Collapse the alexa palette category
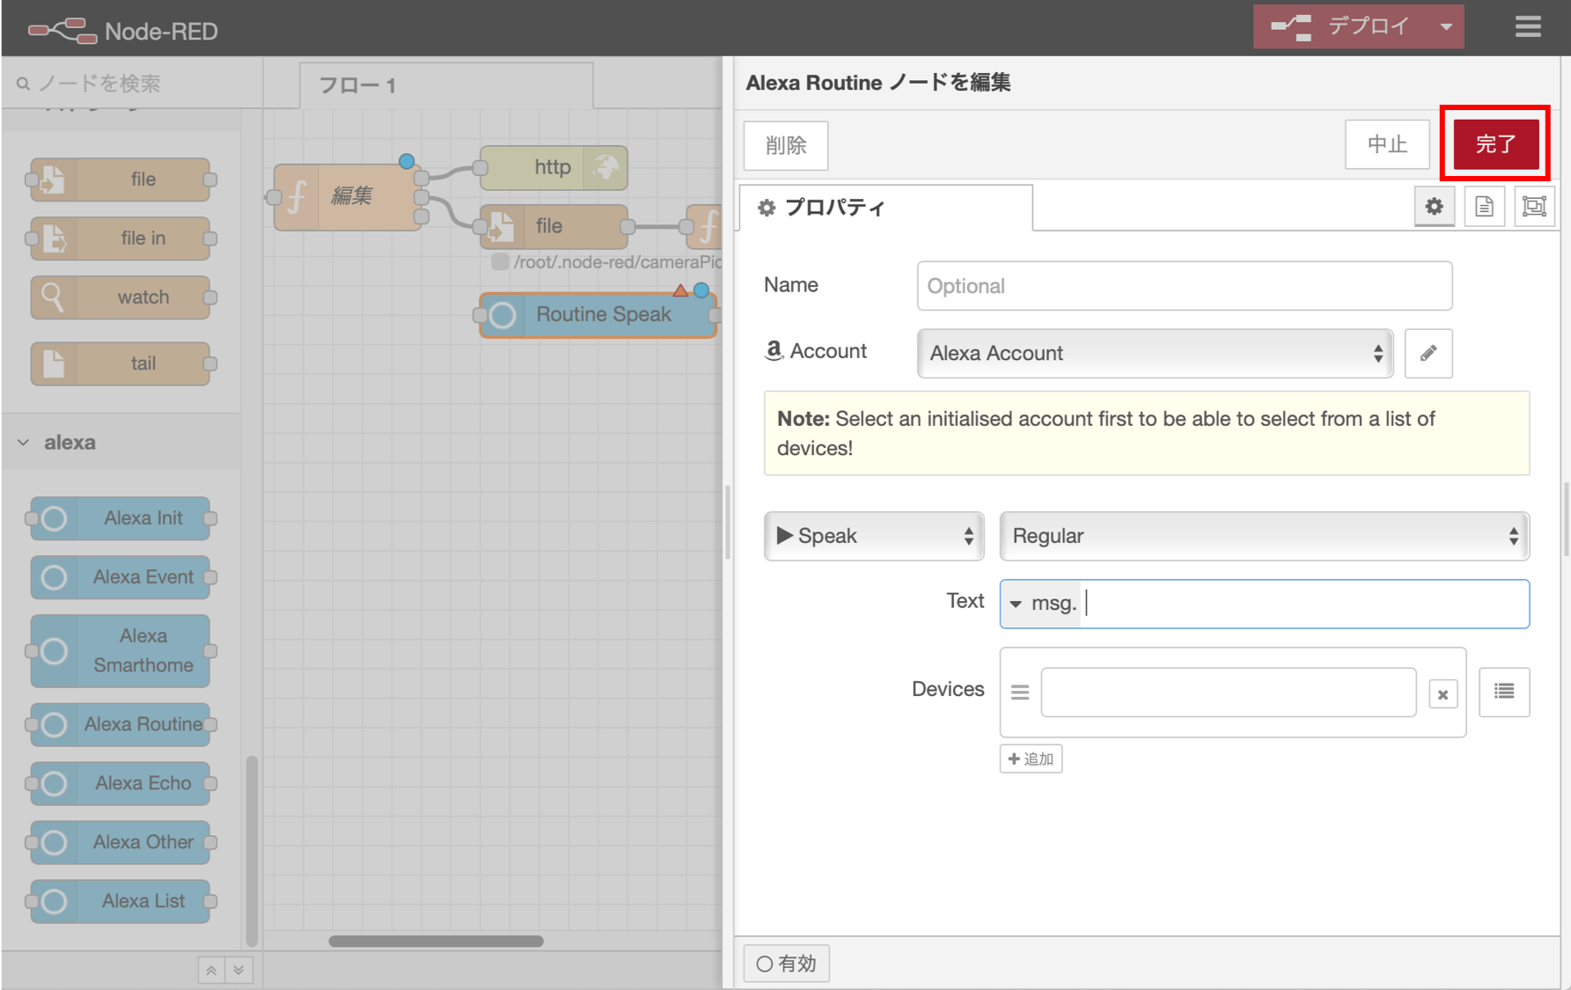The width and height of the screenshot is (1571, 990). pos(24,443)
